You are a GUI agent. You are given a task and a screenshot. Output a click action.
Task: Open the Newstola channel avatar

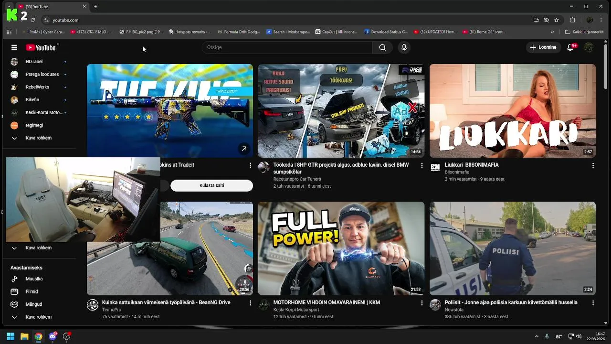pyautogui.click(x=435, y=305)
